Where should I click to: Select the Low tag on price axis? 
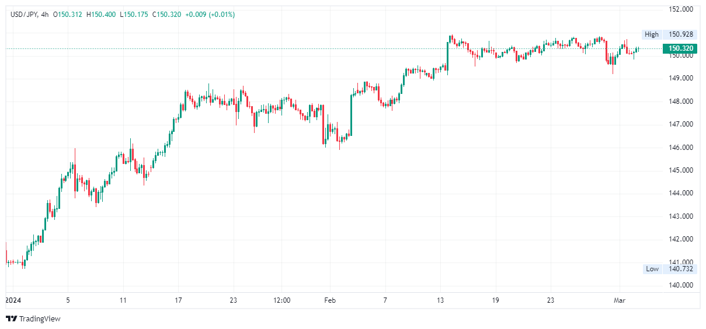[x=652, y=269]
